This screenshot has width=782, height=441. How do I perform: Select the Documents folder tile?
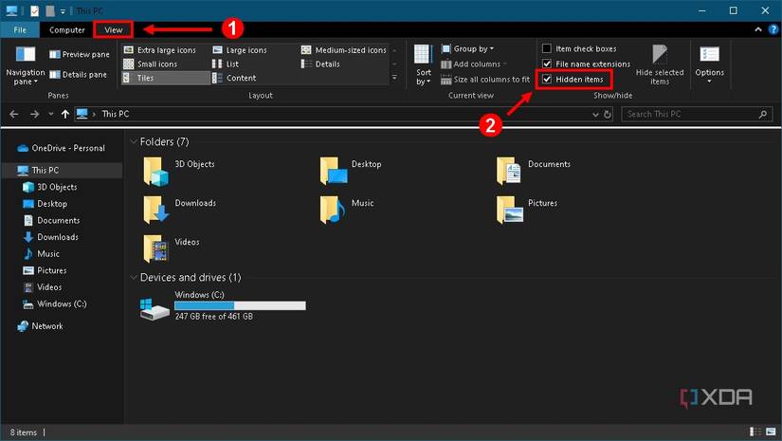[x=534, y=171]
